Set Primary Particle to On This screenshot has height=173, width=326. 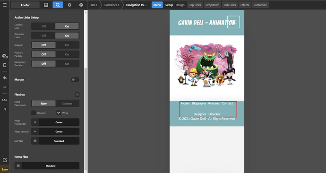pos(67,54)
